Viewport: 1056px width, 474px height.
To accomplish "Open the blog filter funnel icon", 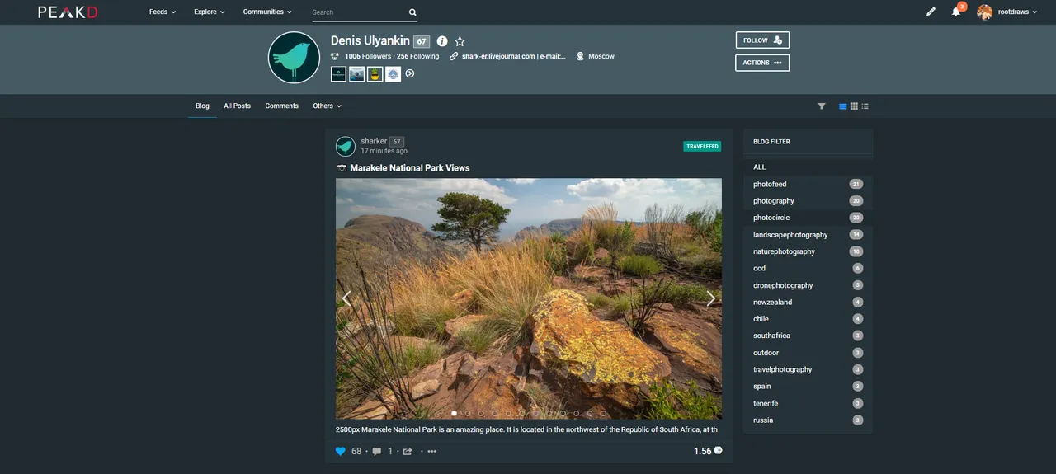I will pyautogui.click(x=822, y=106).
